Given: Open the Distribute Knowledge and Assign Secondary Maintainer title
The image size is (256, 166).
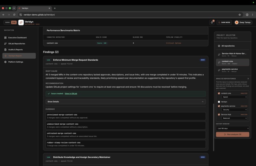Looking at the screenshot, I should click(x=82, y=157).
